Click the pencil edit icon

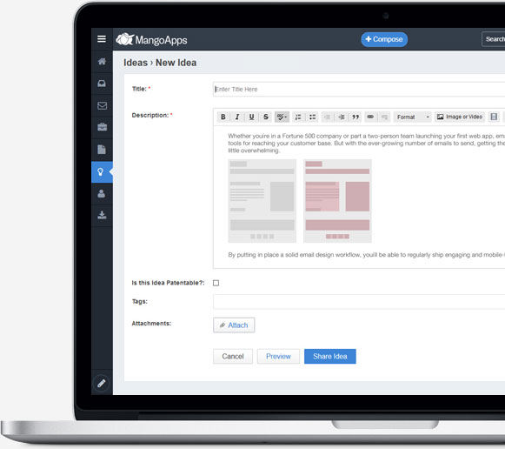[x=102, y=383]
